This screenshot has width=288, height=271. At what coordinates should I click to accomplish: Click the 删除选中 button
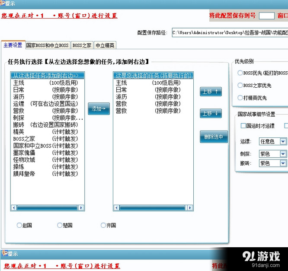pos(214,137)
